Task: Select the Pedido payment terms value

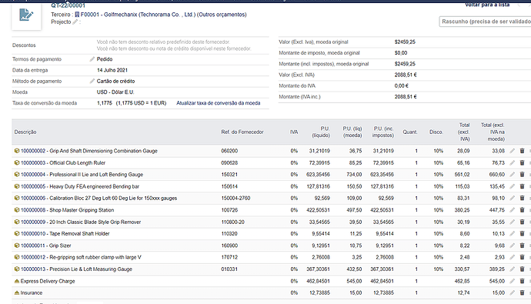Action: 105,59
